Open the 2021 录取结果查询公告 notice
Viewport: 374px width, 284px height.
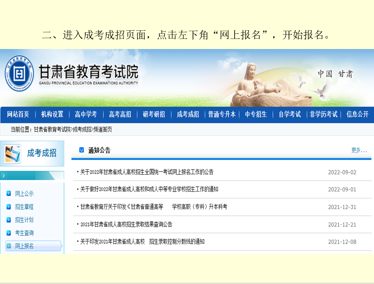(x=126, y=224)
